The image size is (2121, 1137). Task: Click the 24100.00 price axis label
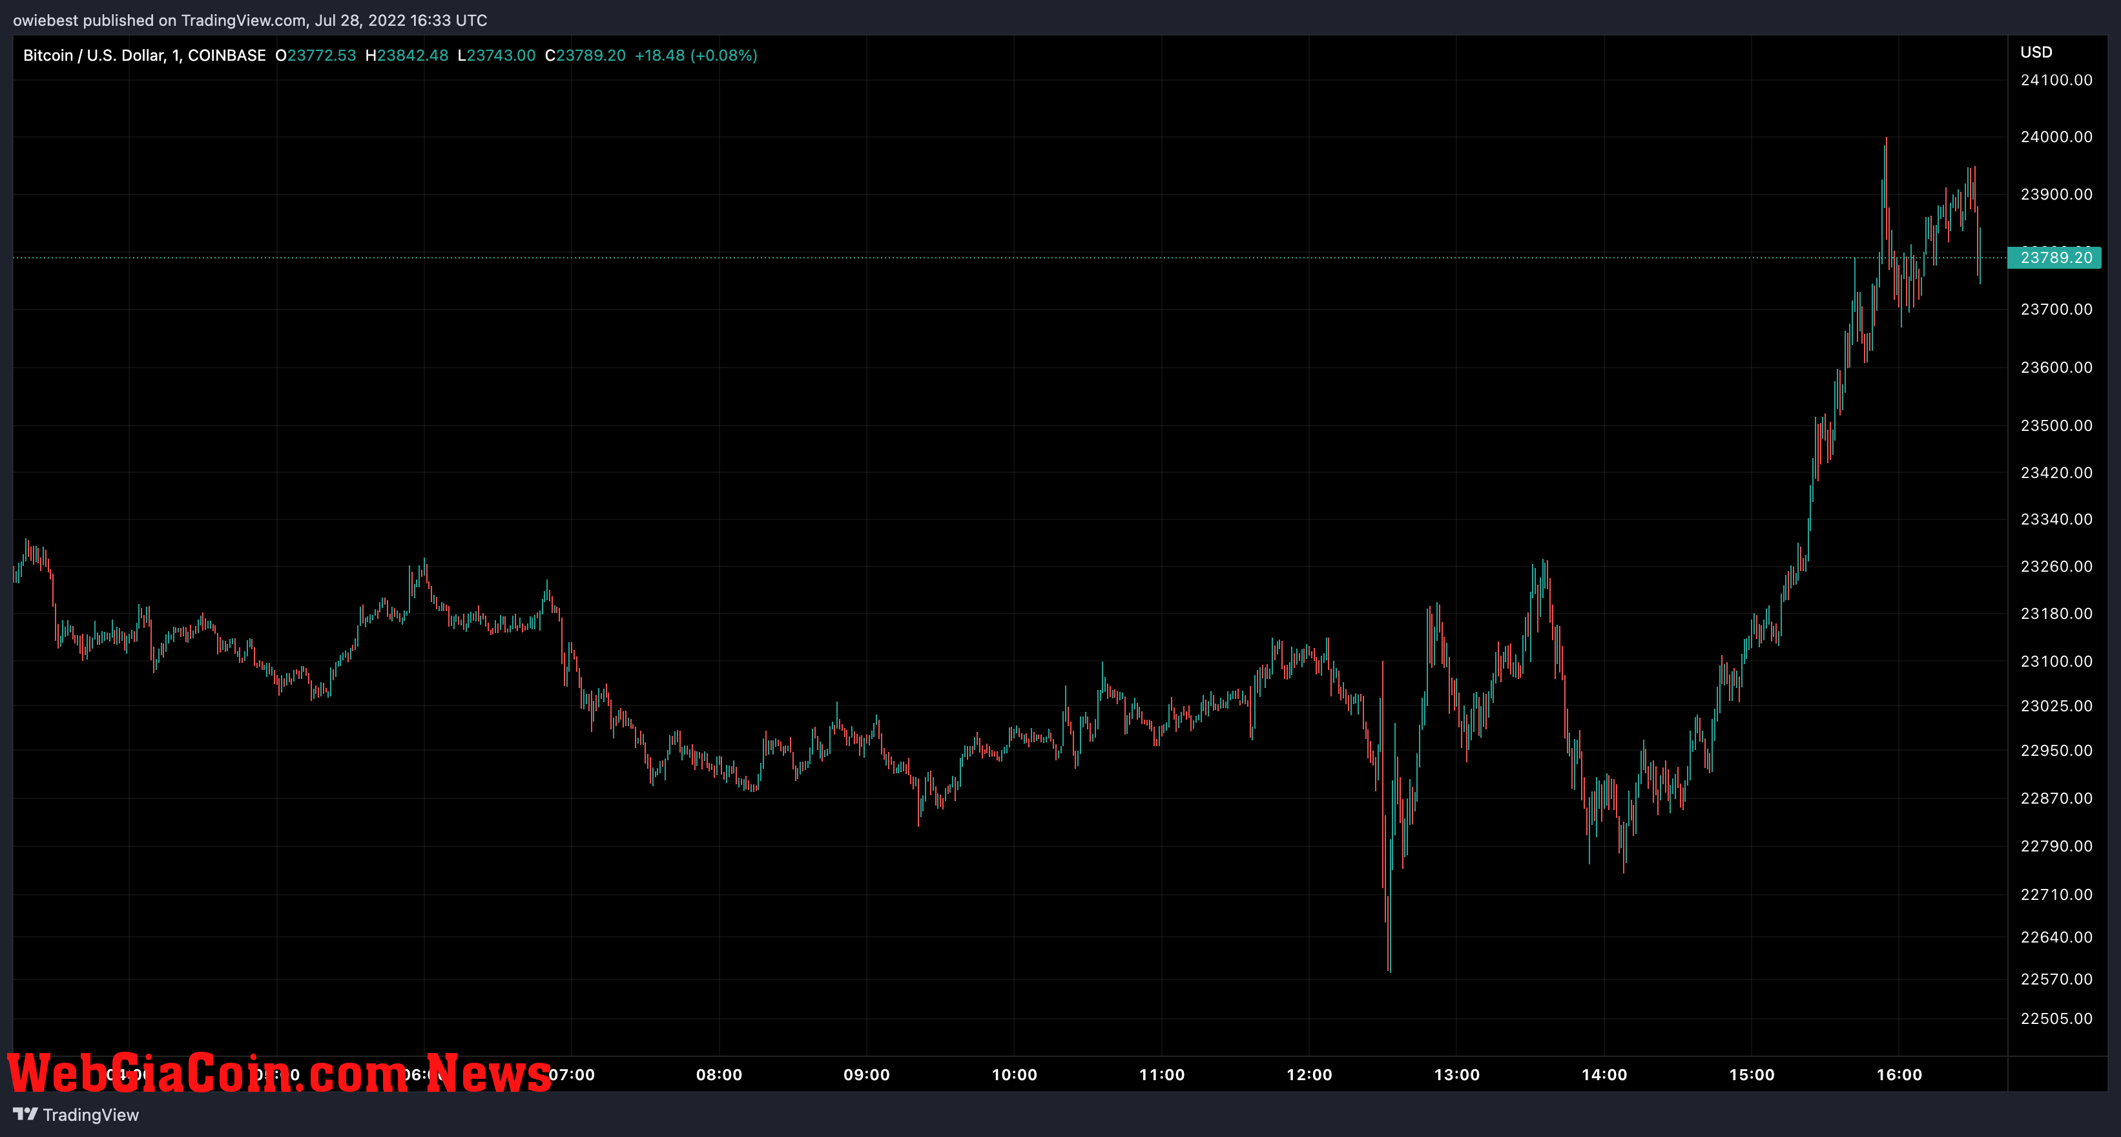click(x=2056, y=80)
